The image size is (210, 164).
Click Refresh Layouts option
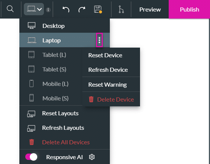pyautogui.click(x=64, y=128)
